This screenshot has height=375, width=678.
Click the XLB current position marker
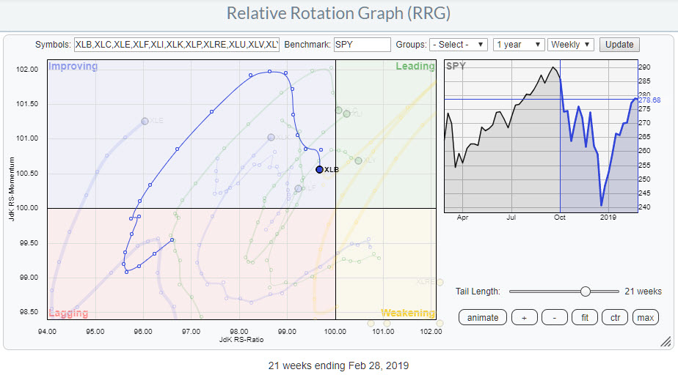point(319,170)
